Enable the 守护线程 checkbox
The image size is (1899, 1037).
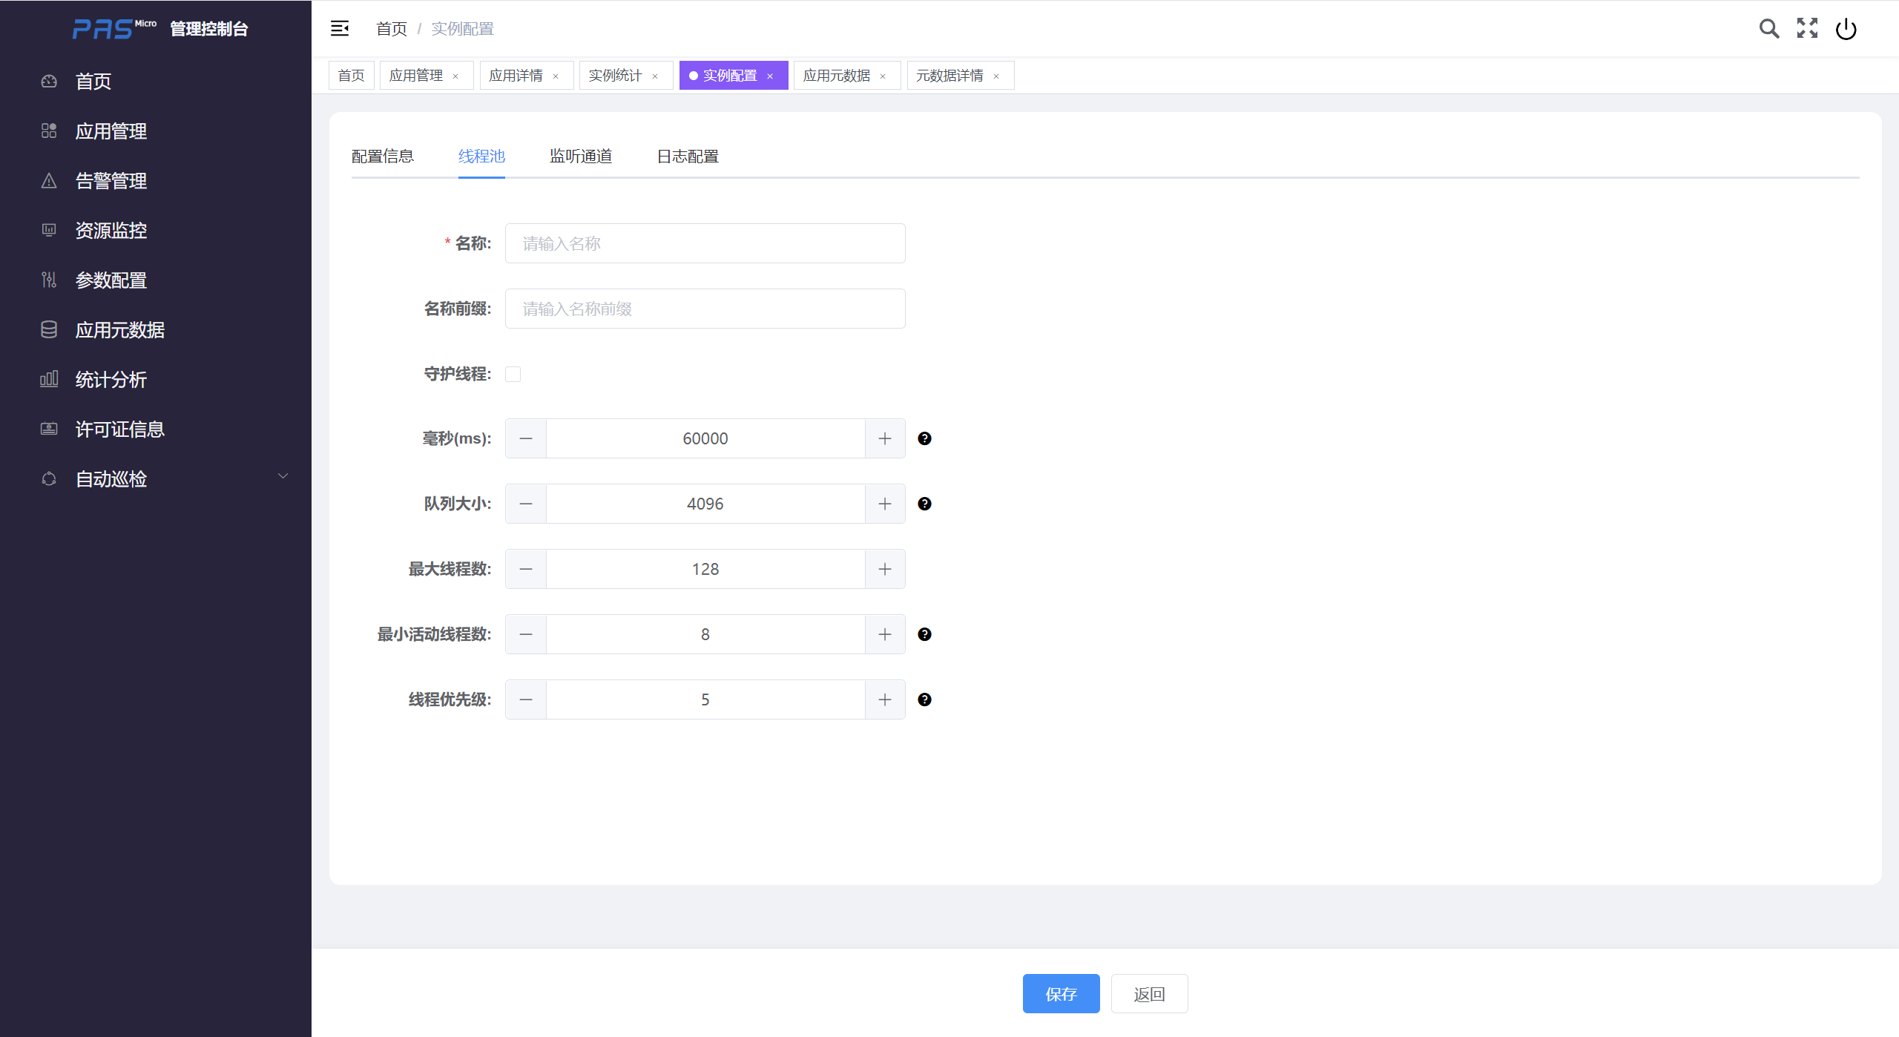[x=513, y=374]
